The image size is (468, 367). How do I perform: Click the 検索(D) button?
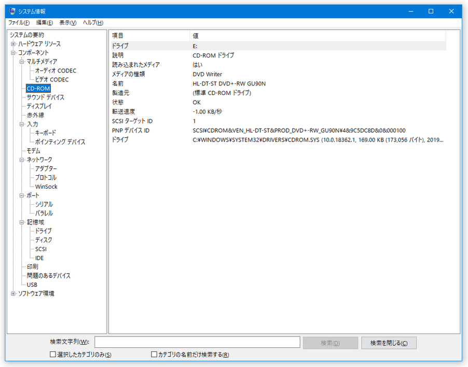tap(331, 343)
